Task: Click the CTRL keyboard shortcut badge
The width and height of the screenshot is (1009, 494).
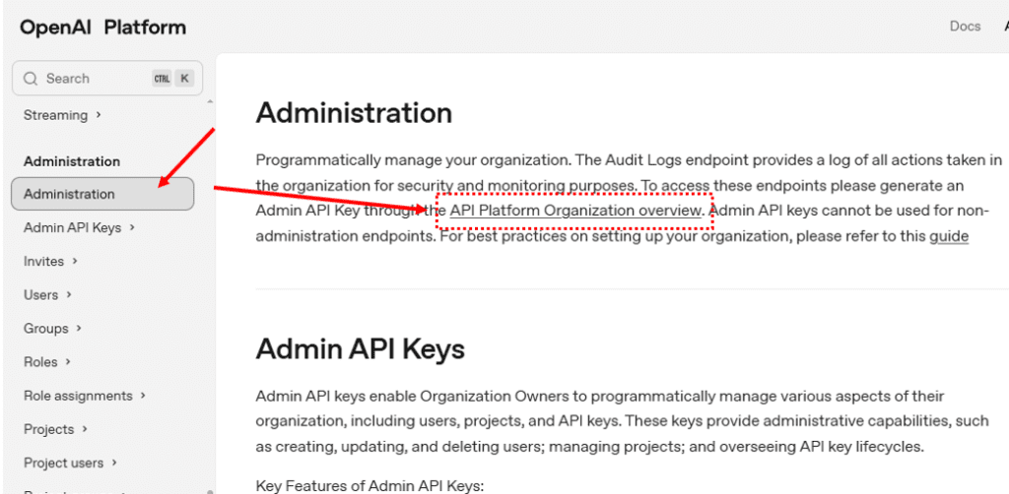Action: click(x=162, y=79)
